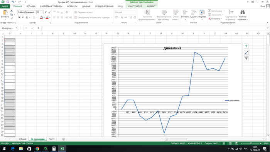Screen dimensions: 270x152
Task: Click Перенести текст wrap text button
Action: (84, 12)
